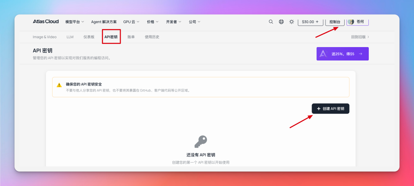The height and width of the screenshot is (186, 414).
Task: Click the 创建 API 密钥 button
Action: point(330,109)
